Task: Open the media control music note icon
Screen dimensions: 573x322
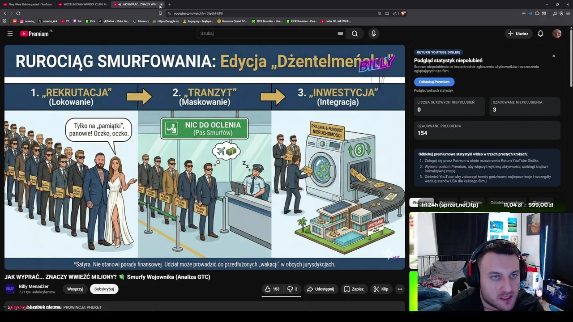Action: pos(555,13)
